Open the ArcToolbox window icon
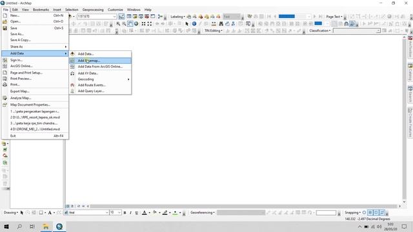The height and width of the screenshot is (232, 413). (x=146, y=16)
